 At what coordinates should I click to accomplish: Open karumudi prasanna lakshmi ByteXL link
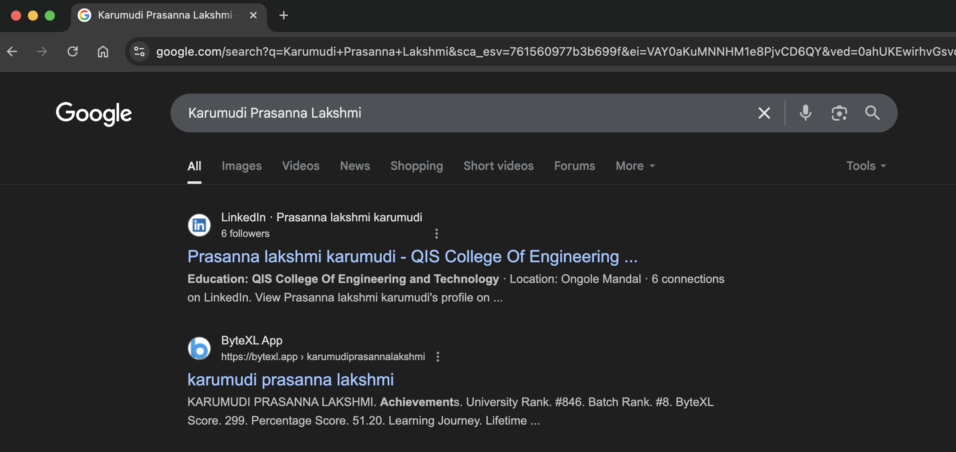point(291,379)
